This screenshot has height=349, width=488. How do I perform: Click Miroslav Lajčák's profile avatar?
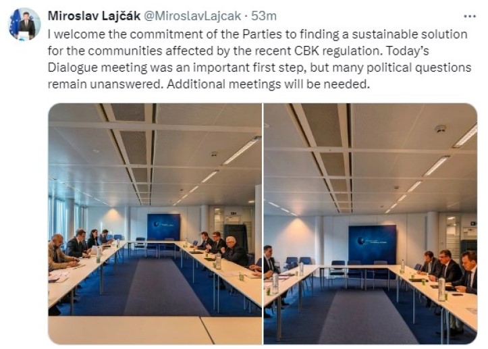[25, 25]
